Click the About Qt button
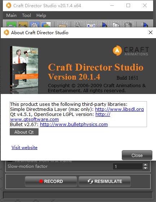This screenshot has width=156, height=202. (x=24, y=132)
